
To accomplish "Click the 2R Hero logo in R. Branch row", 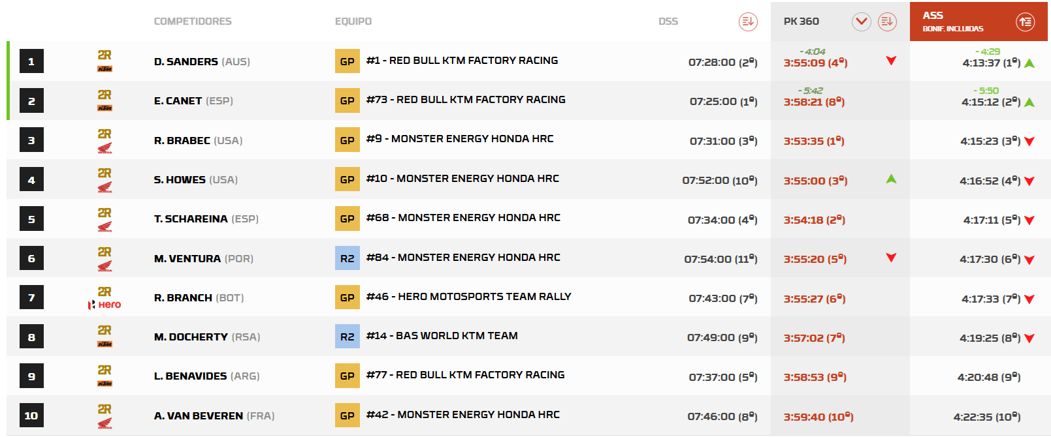I will coord(105,297).
